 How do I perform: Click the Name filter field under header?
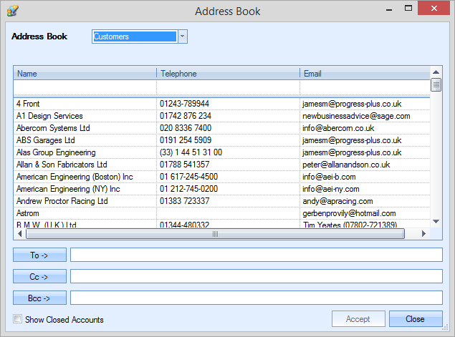click(85, 87)
